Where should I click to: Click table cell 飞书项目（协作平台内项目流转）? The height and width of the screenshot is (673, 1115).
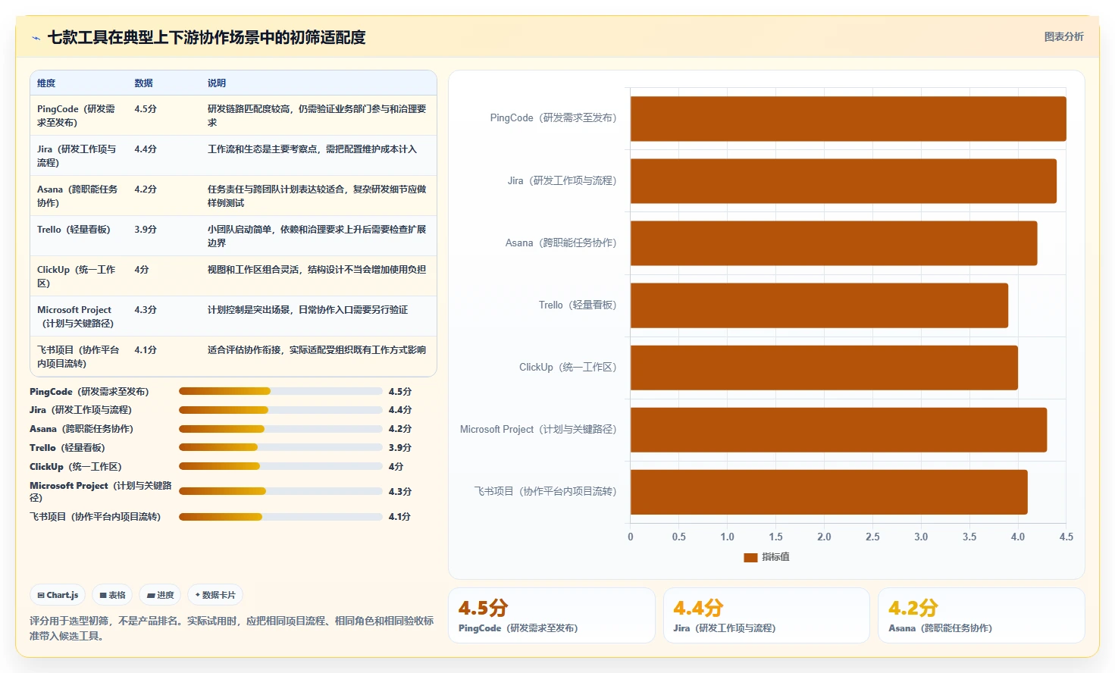(x=78, y=357)
